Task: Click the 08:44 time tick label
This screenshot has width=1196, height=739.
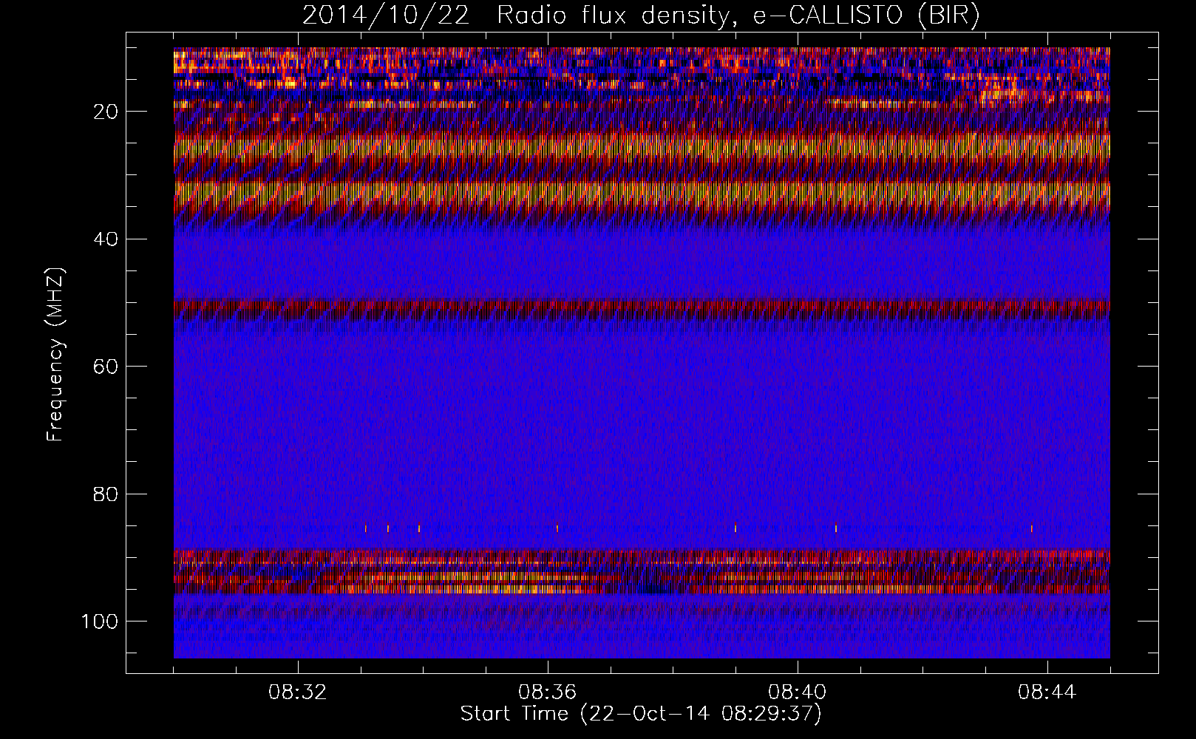Action: point(1047,692)
